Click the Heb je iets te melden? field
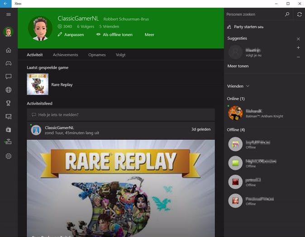Screen dimensions: 305x237 pyautogui.click(x=121, y=115)
